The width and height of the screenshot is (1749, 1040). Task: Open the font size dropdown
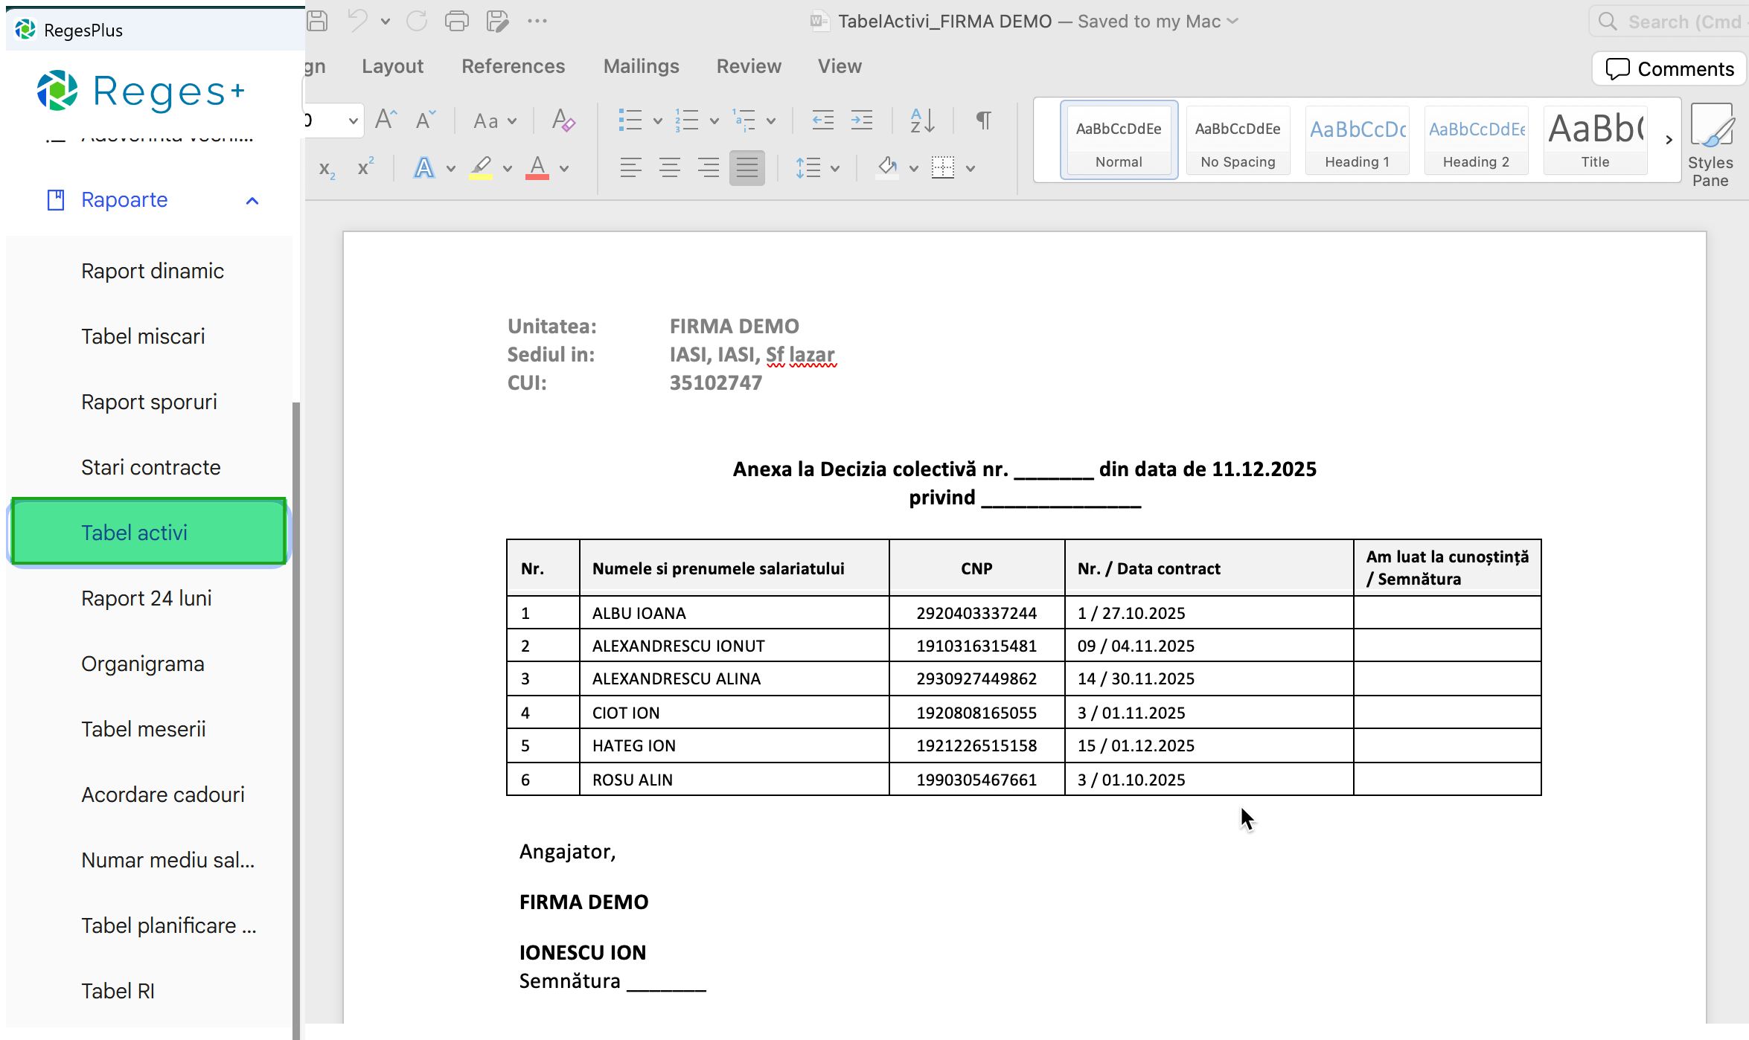(x=352, y=121)
